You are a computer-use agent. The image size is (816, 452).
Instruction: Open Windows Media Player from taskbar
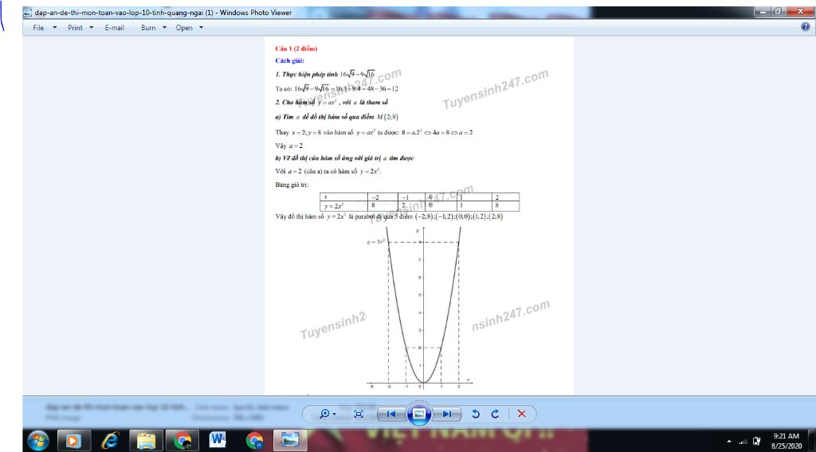[x=73, y=441]
